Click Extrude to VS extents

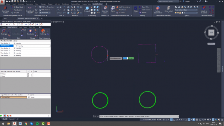click(x=204, y=10)
